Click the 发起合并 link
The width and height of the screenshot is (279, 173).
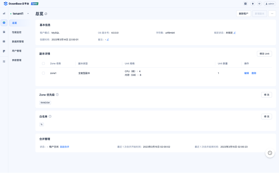tap(64, 147)
